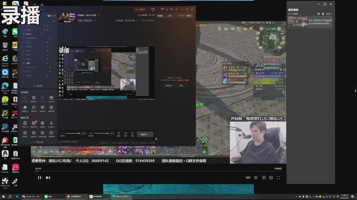Pause the video in the media player

click(39, 177)
